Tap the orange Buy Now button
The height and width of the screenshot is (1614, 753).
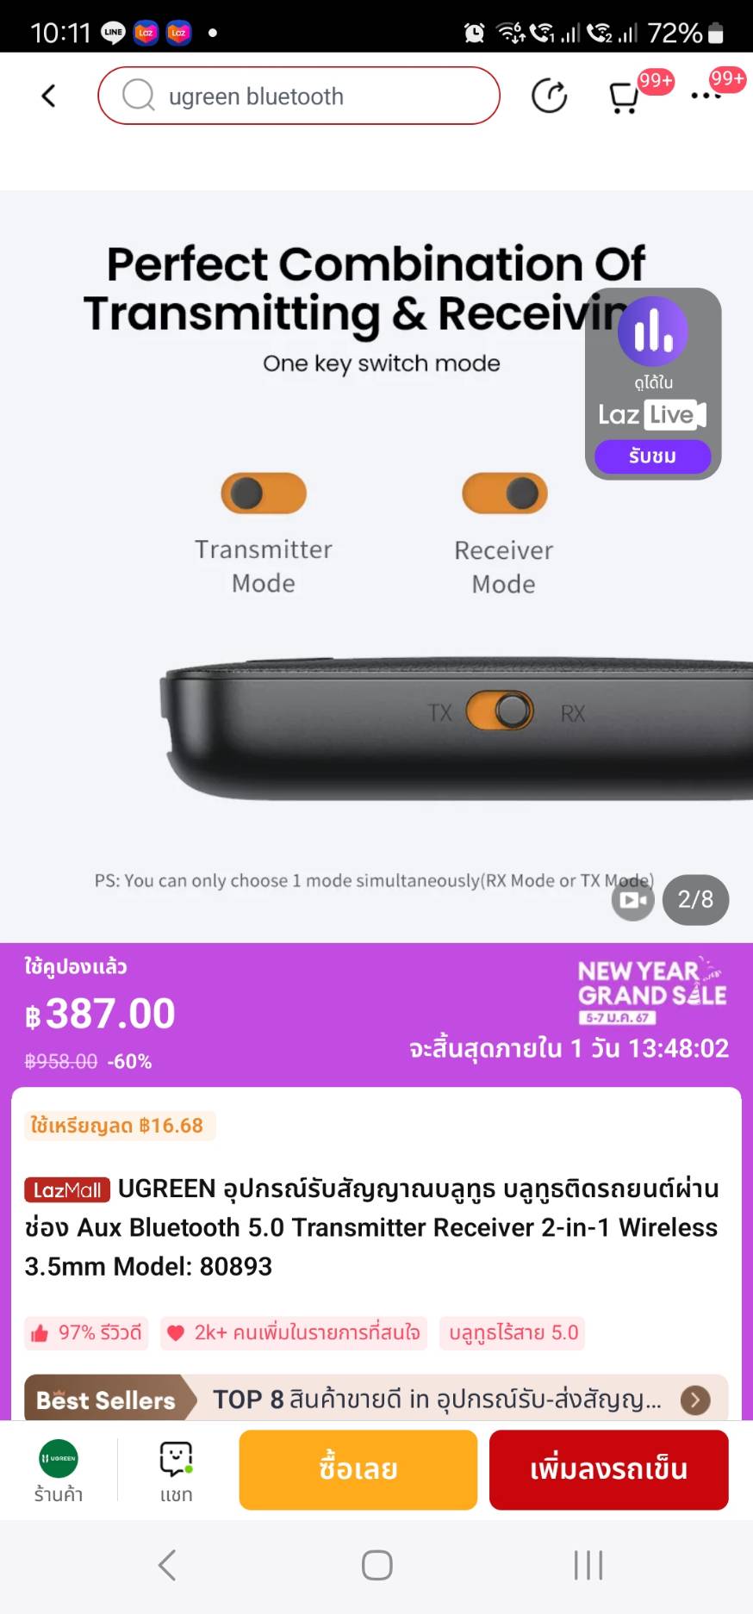[x=358, y=1470]
